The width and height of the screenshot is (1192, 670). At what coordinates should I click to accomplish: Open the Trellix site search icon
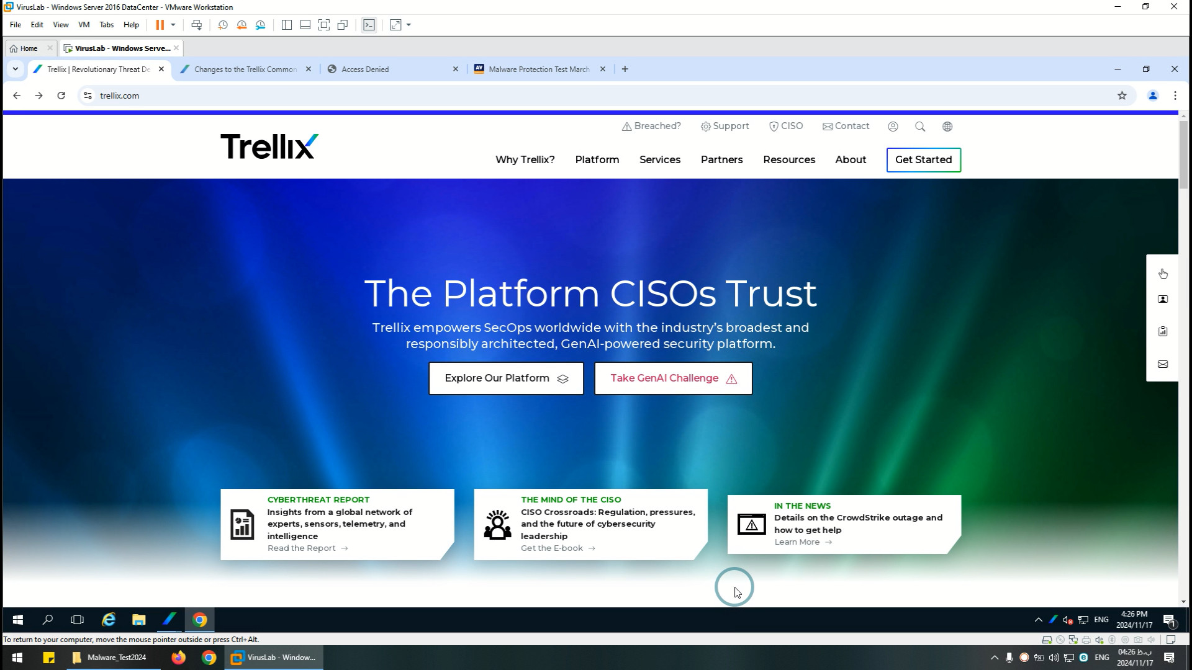[x=920, y=127]
